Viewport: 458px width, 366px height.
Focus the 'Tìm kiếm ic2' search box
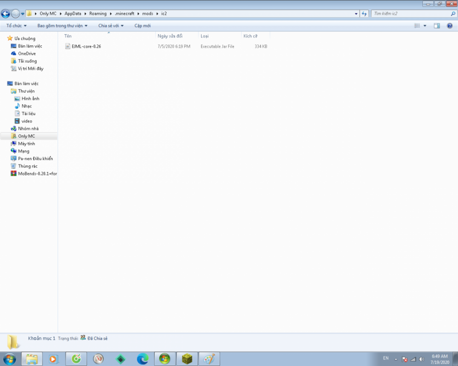click(411, 14)
